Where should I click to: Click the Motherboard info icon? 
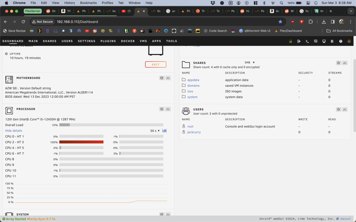click(162, 78)
